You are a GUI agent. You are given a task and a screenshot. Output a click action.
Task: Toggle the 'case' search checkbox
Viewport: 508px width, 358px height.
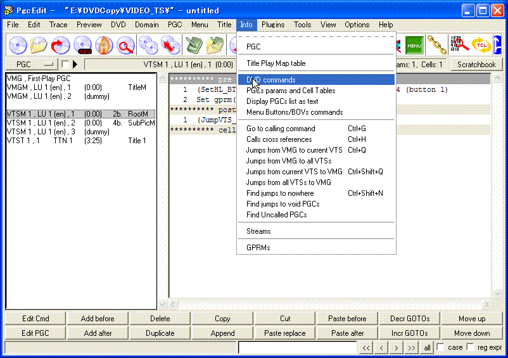click(x=440, y=347)
